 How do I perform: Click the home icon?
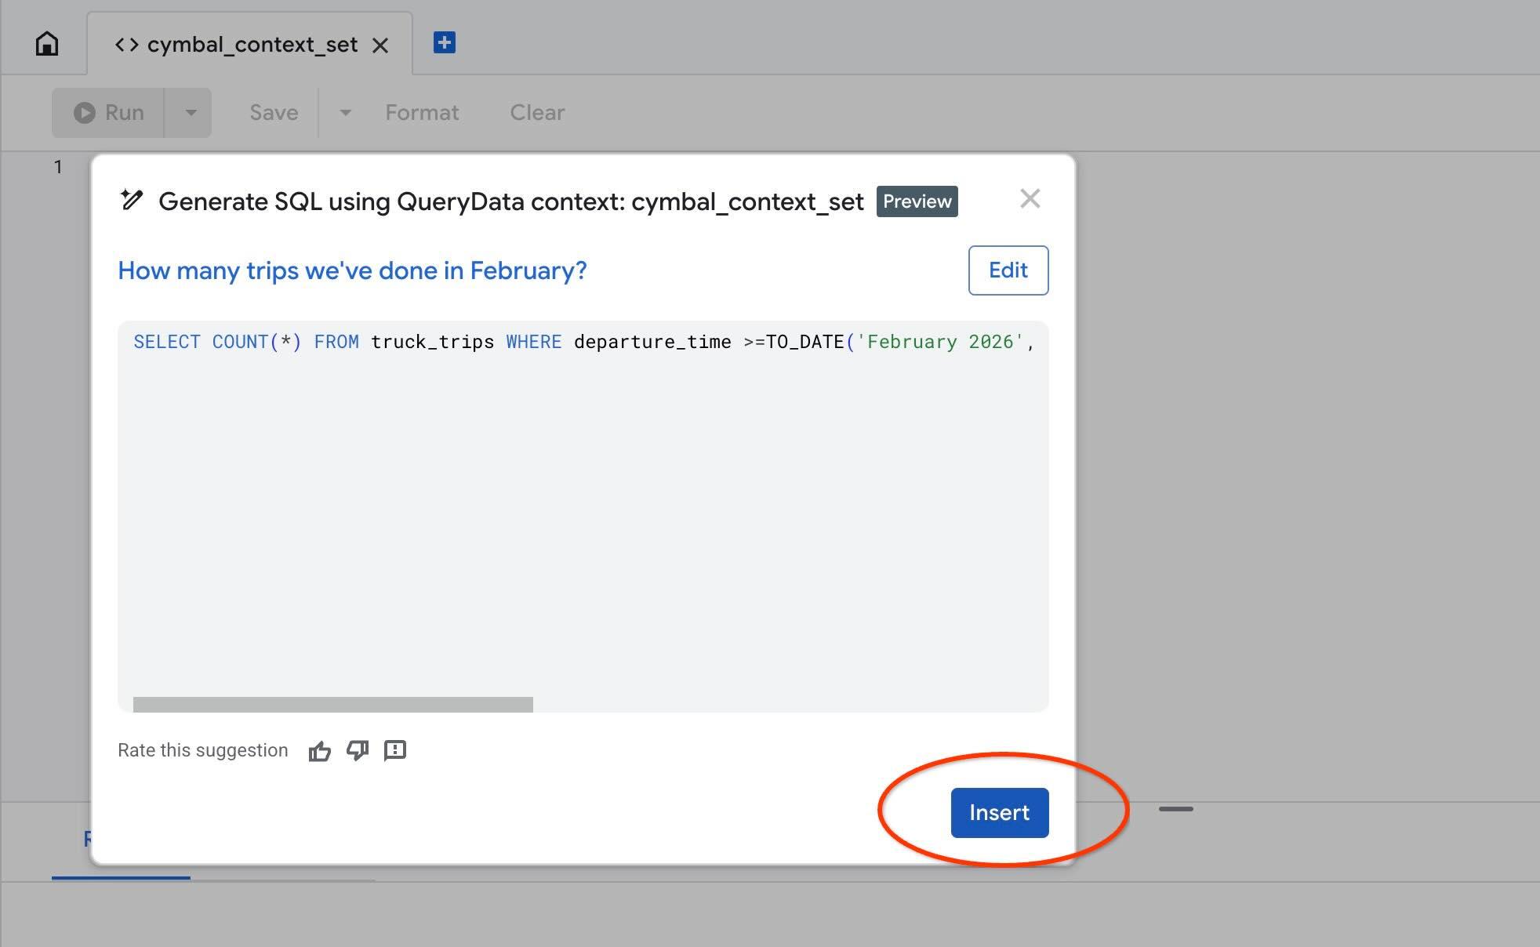47,44
